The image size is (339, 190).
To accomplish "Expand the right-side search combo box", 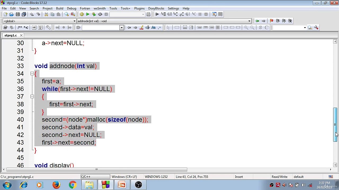I will pos(305,28).
